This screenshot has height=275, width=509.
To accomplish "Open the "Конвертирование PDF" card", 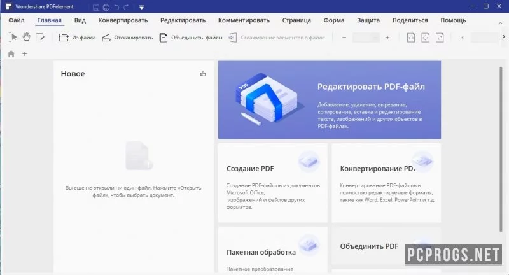I will coord(386,183).
